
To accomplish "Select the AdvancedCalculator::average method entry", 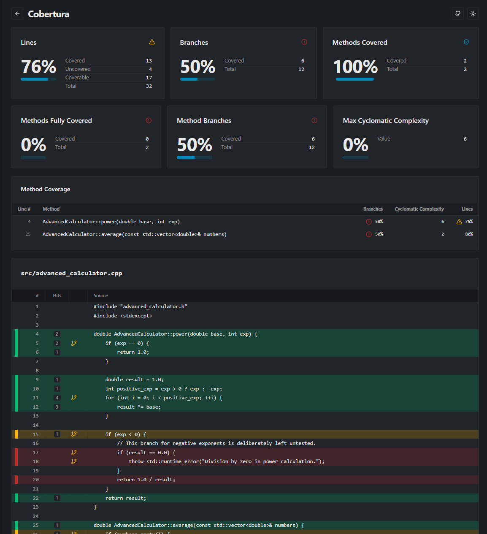I will pyautogui.click(x=134, y=234).
